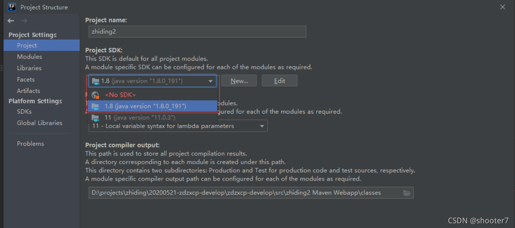Viewport: 515px width, 228px height.
Task: Open the project language level dropdown
Action: (x=178, y=126)
